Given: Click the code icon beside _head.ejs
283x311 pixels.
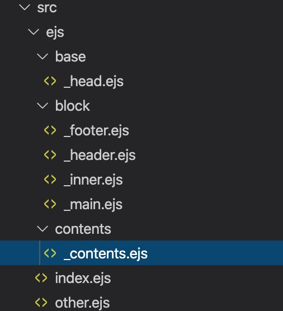Looking at the screenshot, I should coord(50,81).
